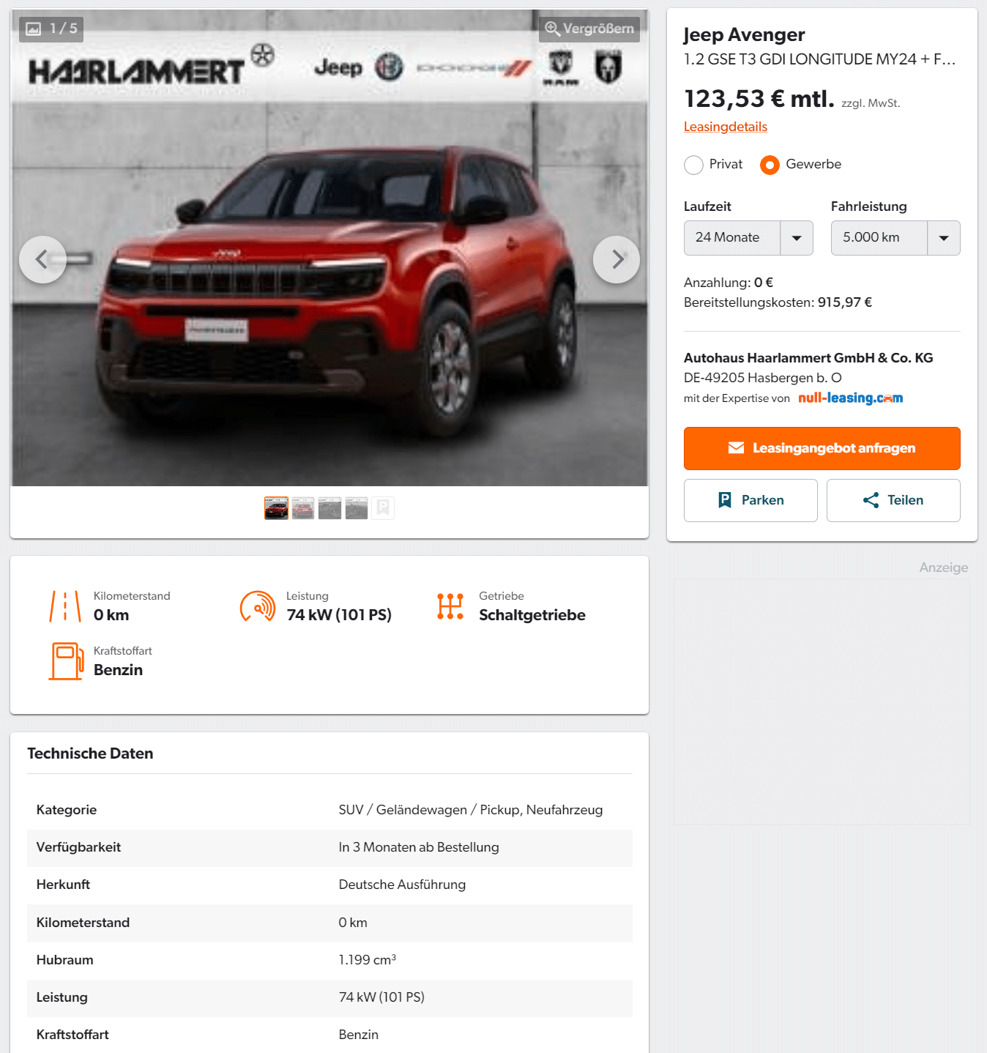Share the offer via Teilen button
This screenshot has height=1053, width=987.
point(893,500)
